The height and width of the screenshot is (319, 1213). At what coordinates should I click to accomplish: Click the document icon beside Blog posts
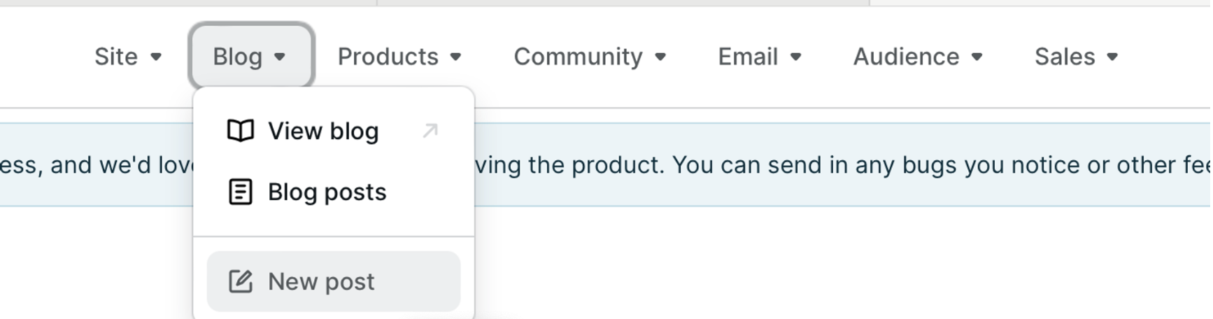pos(241,192)
